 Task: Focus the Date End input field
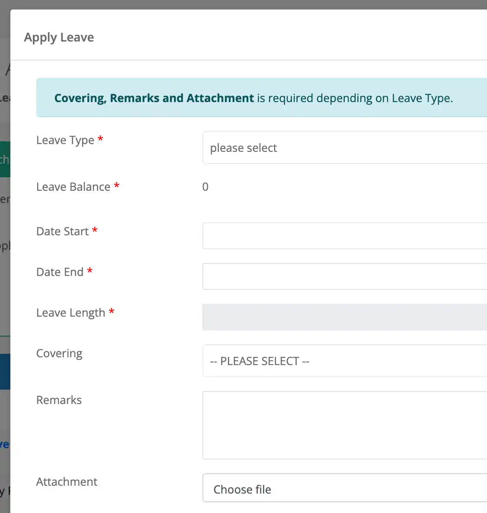pos(344,277)
